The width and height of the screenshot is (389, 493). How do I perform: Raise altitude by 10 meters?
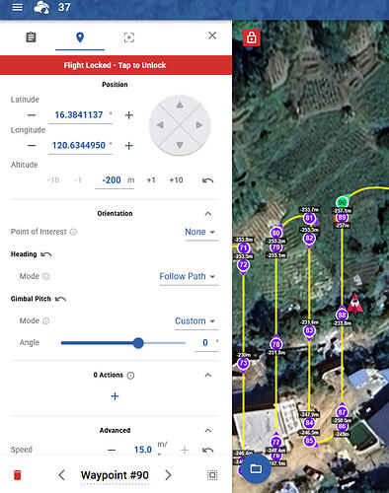(176, 180)
